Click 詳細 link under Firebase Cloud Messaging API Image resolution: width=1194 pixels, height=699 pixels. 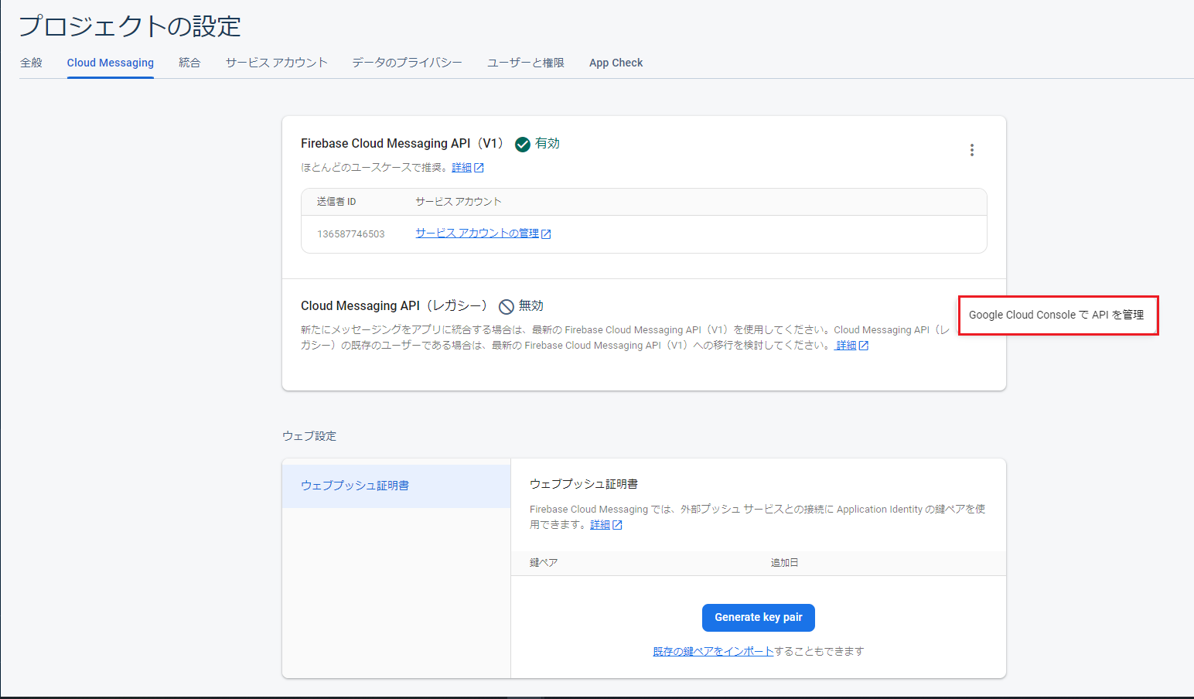click(x=462, y=168)
